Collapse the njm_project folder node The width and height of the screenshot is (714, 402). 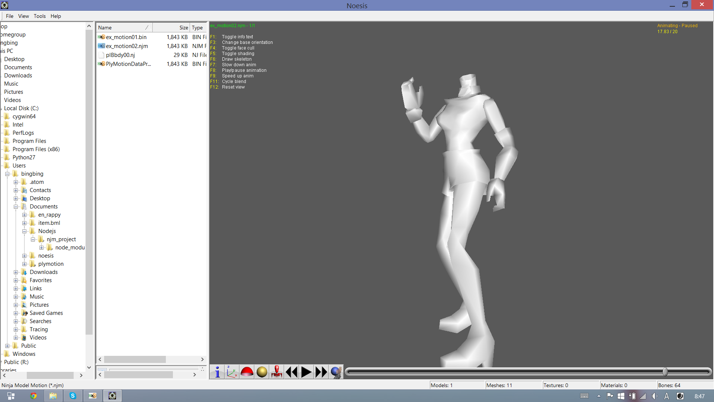[x=33, y=239]
